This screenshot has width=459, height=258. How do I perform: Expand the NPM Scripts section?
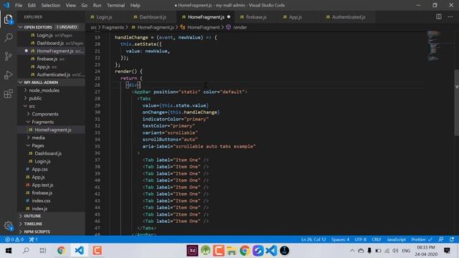coord(21,231)
